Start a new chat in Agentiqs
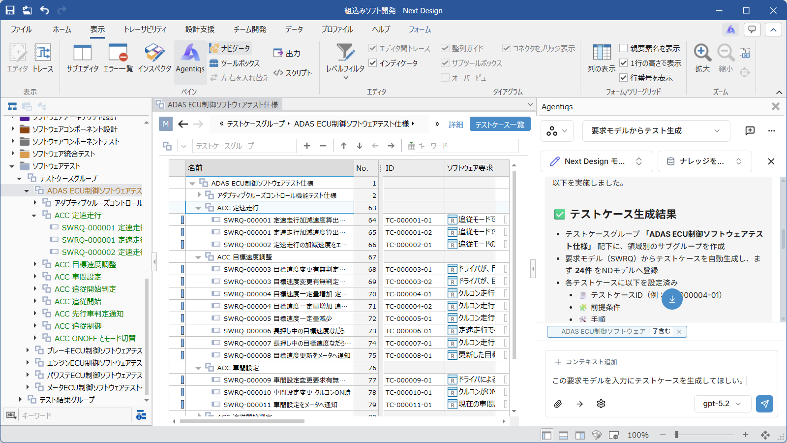 (x=750, y=130)
